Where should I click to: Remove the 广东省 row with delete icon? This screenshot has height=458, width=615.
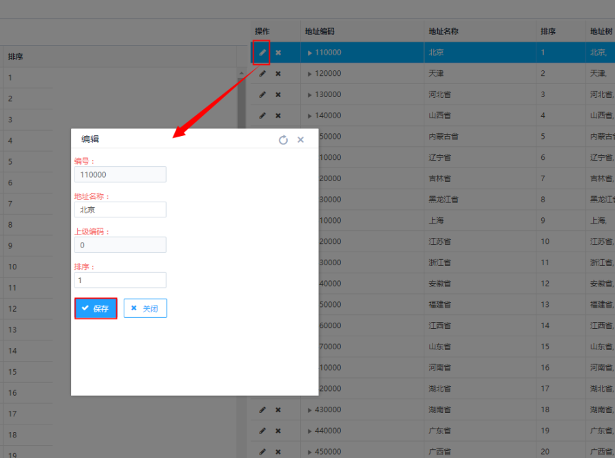[278, 431]
